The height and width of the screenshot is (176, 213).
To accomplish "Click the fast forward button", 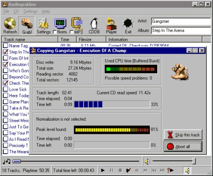I will point(146,170).
